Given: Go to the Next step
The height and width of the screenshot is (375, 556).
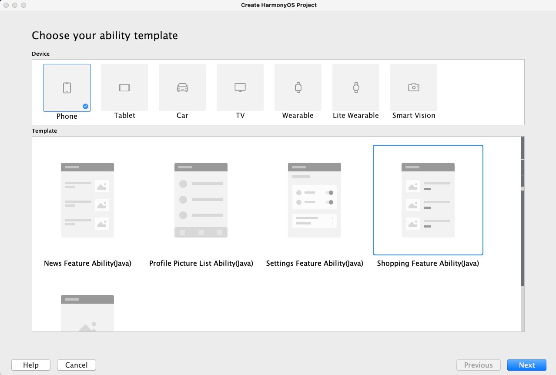Looking at the screenshot, I should (527, 365).
